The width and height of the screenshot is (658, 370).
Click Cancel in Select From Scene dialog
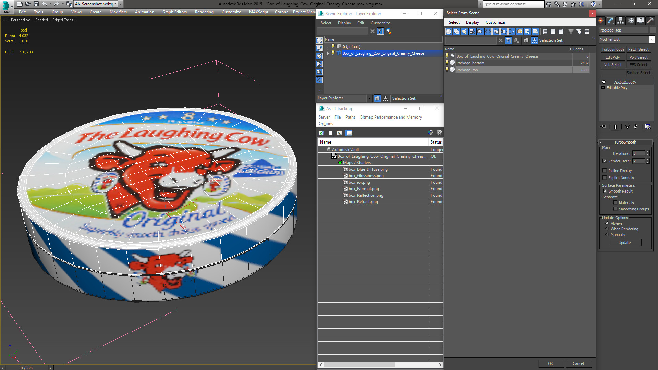pos(578,363)
